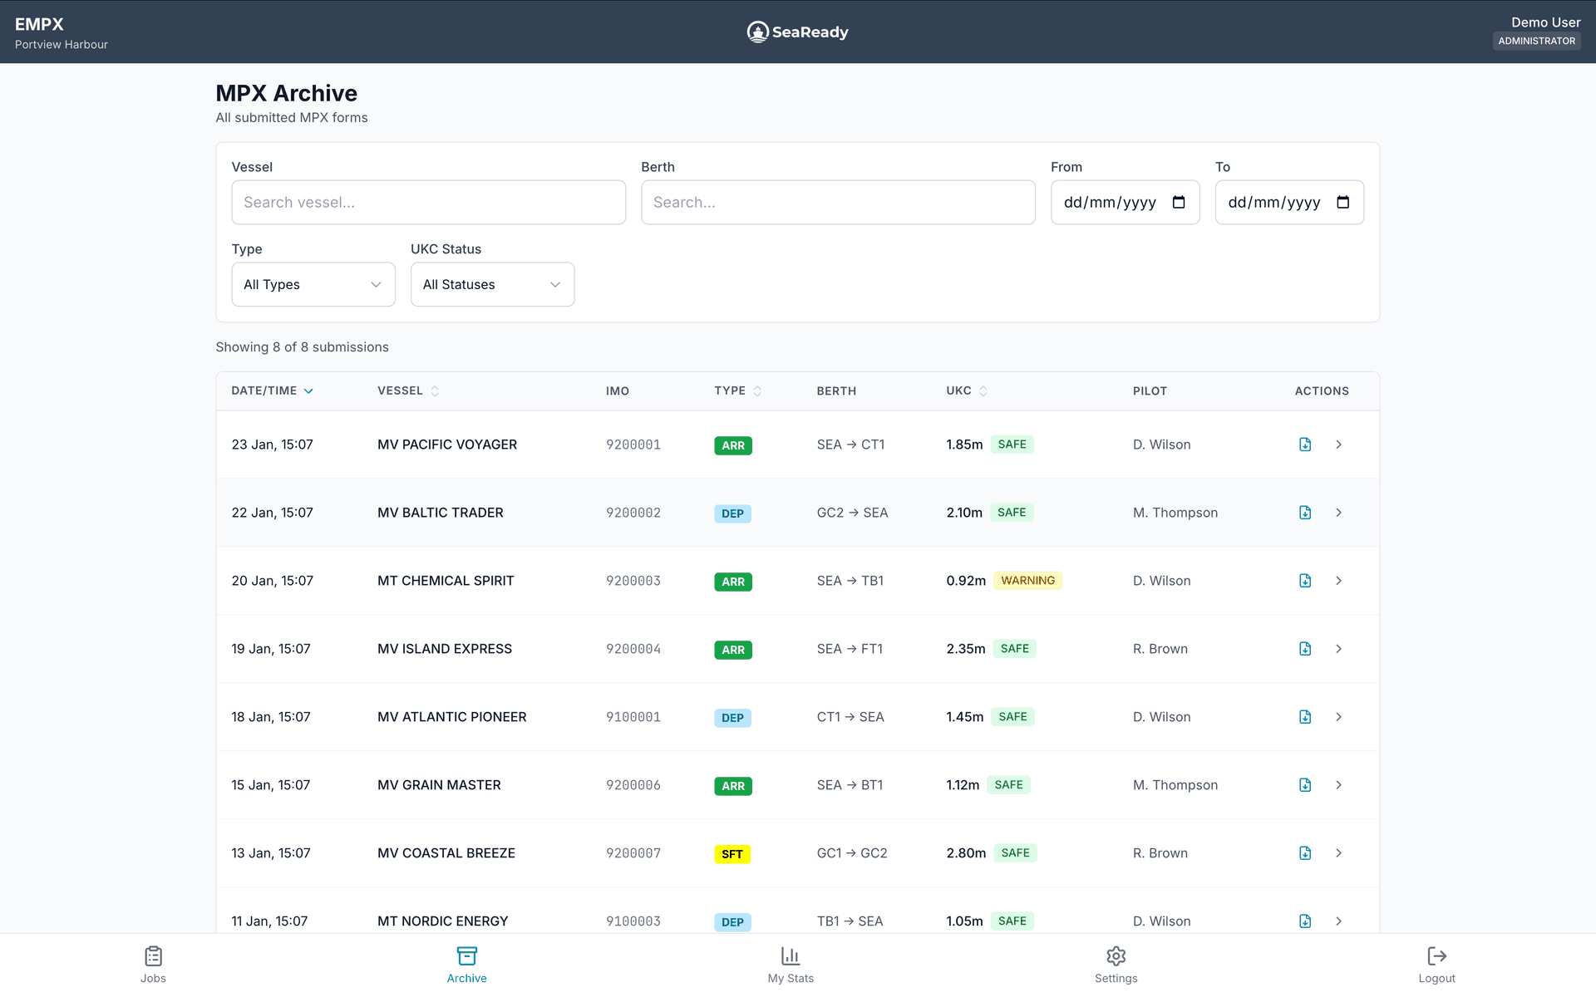Open calendar picker in the From date field
1596x997 pixels.
[x=1180, y=202]
